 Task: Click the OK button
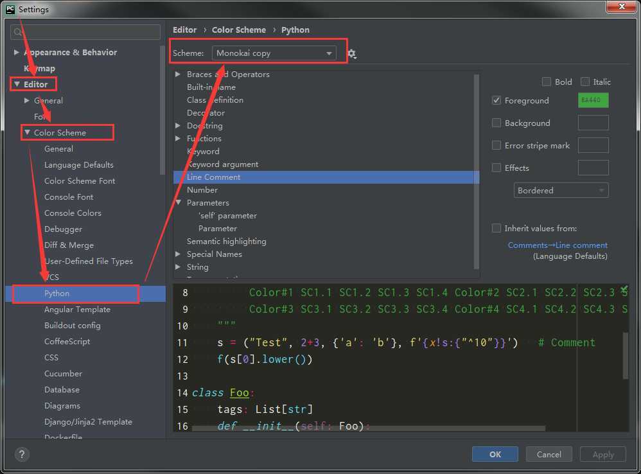tap(495, 454)
